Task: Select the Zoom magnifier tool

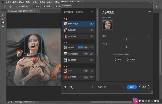Action: coord(3,26)
